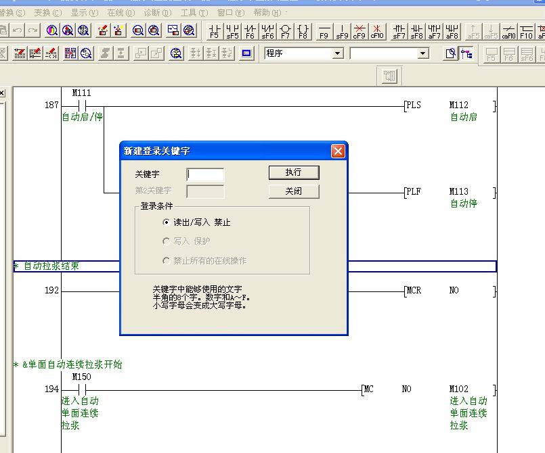This screenshot has height=453, width=545.
Task: Delete horizontal line with cF9 tool
Action: tap(359, 31)
